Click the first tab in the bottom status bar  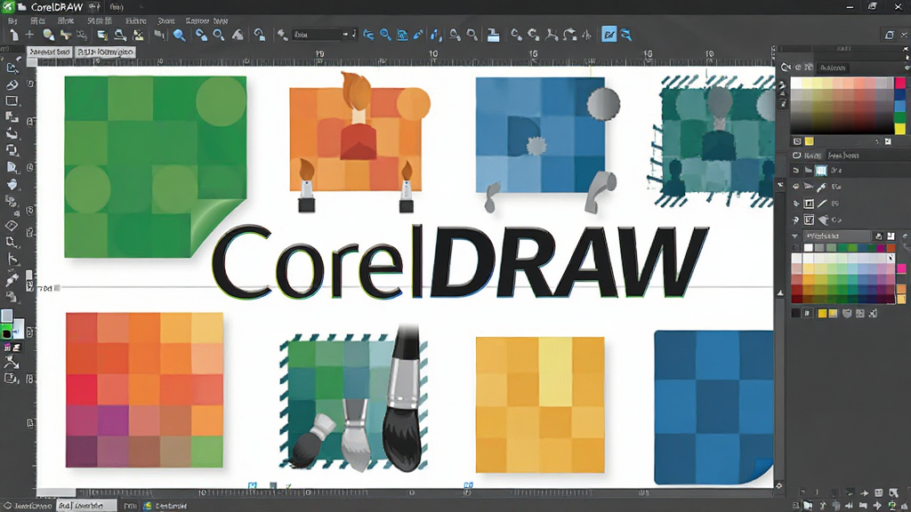[28, 506]
